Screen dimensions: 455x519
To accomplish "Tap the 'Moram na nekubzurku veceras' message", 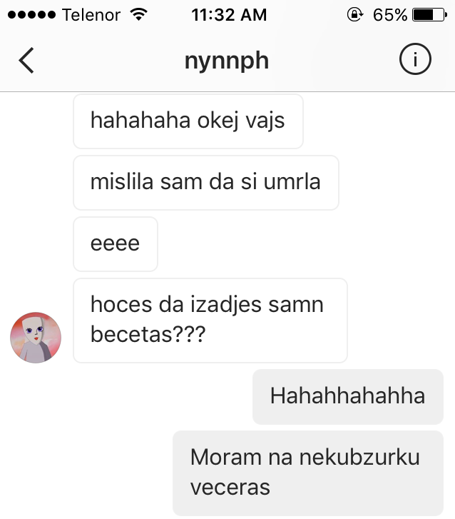I will click(x=308, y=473).
